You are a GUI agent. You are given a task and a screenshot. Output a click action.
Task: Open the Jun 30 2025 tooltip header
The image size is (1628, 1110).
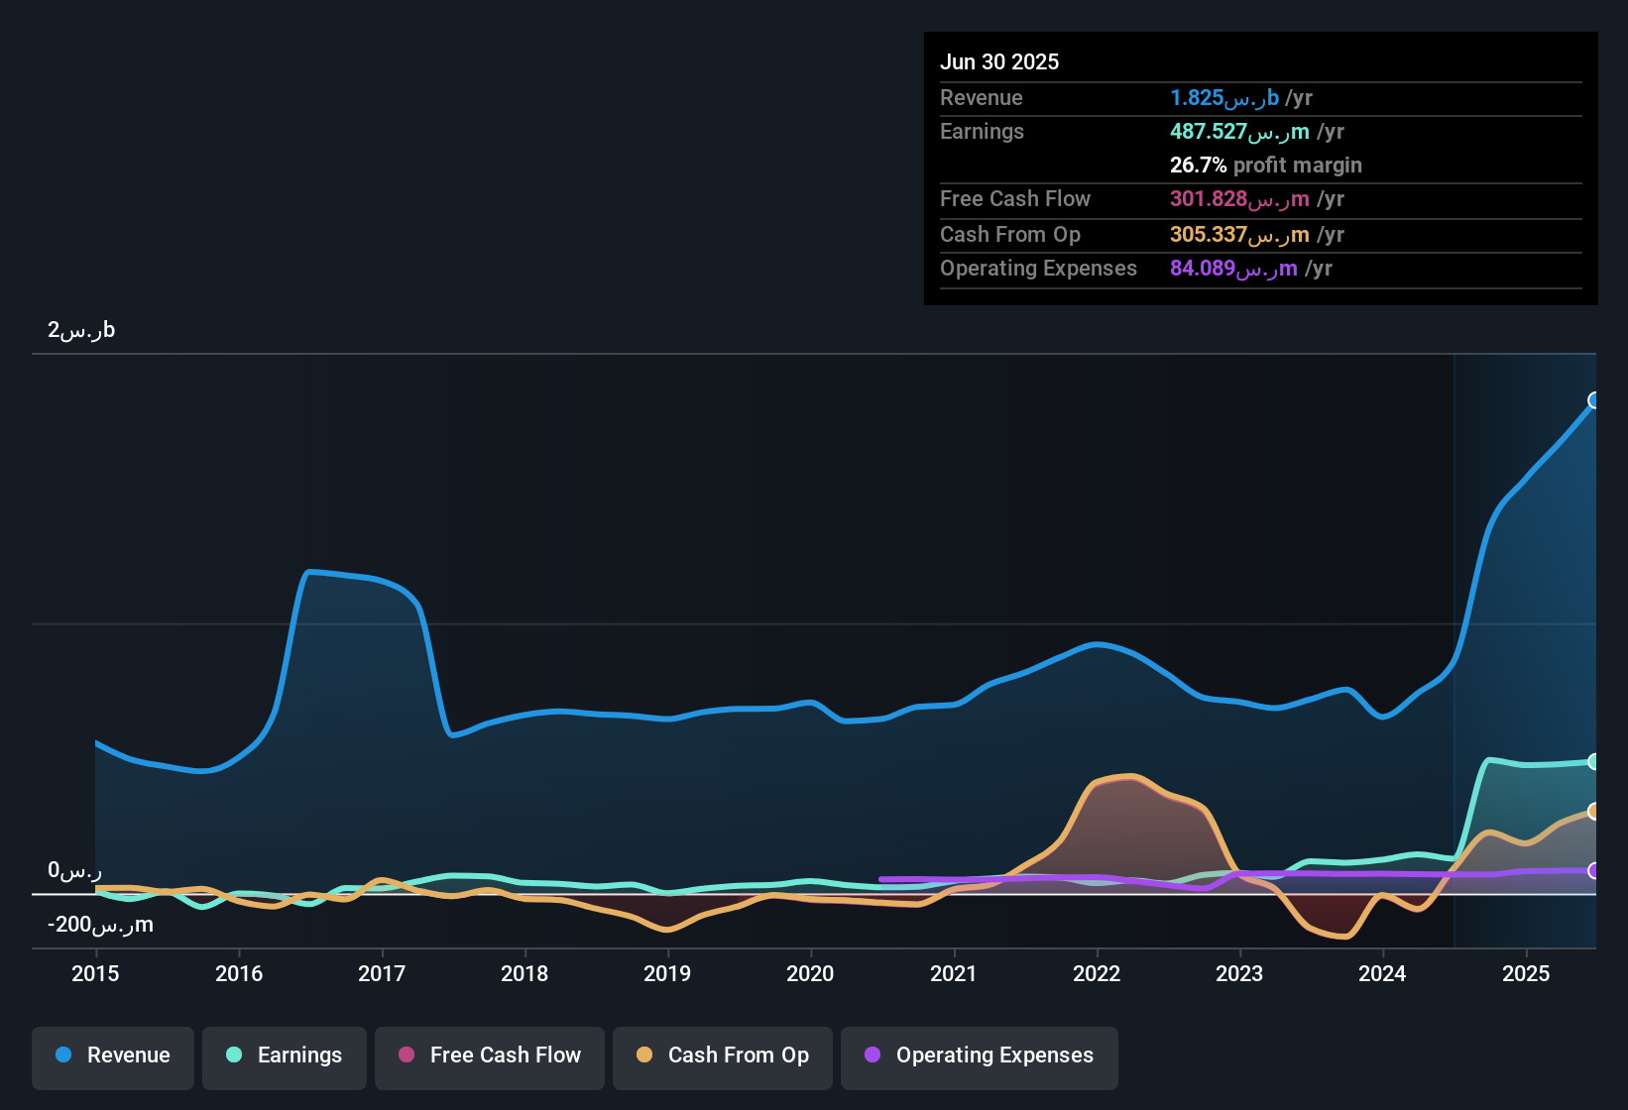[999, 61]
